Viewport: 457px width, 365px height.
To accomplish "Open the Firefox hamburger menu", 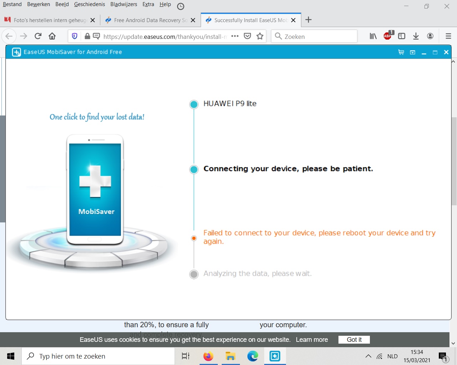I will pos(448,36).
